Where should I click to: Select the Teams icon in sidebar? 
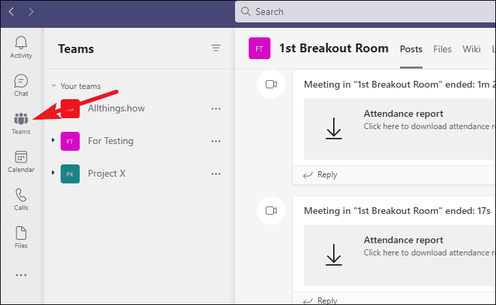point(21,119)
